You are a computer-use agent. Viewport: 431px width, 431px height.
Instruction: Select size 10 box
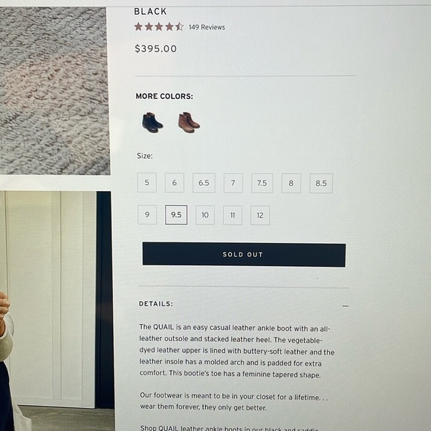205,215
